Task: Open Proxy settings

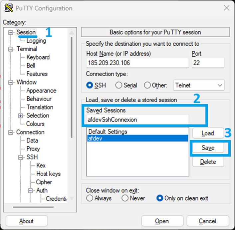Action: click(x=33, y=149)
